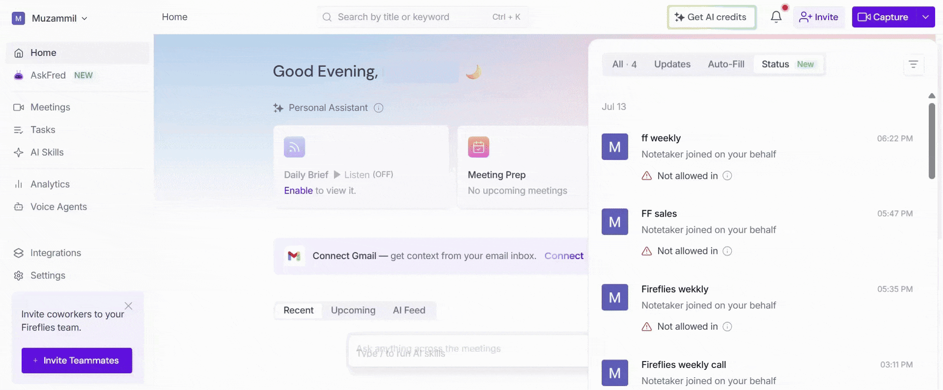This screenshot has width=943, height=390.
Task: Click the Fireflies wekkly avatar icon
Action: tap(615, 298)
